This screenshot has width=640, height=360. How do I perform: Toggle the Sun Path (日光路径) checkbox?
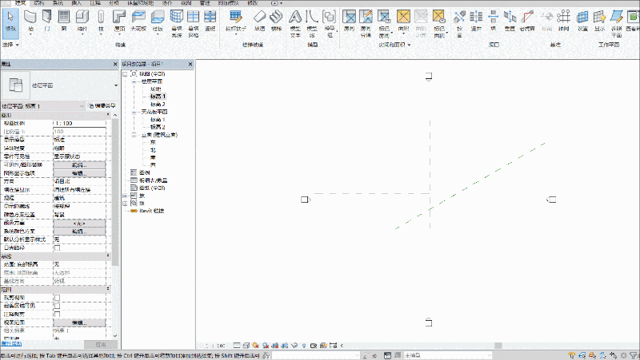(57, 247)
